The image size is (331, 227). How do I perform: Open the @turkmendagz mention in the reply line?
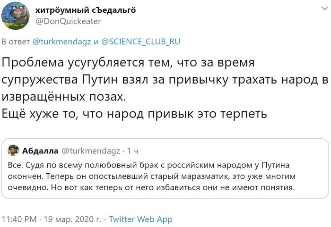(62, 42)
